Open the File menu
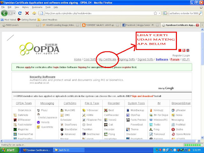 coord(3,7)
